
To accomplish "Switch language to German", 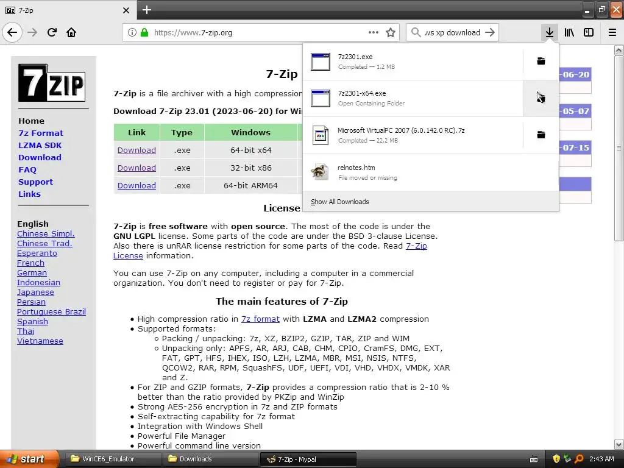I will 32,272.
